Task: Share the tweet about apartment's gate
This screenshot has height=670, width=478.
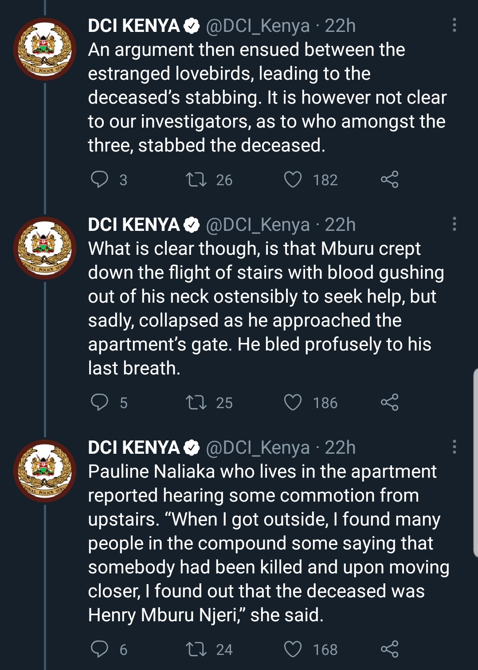Action: point(390,402)
